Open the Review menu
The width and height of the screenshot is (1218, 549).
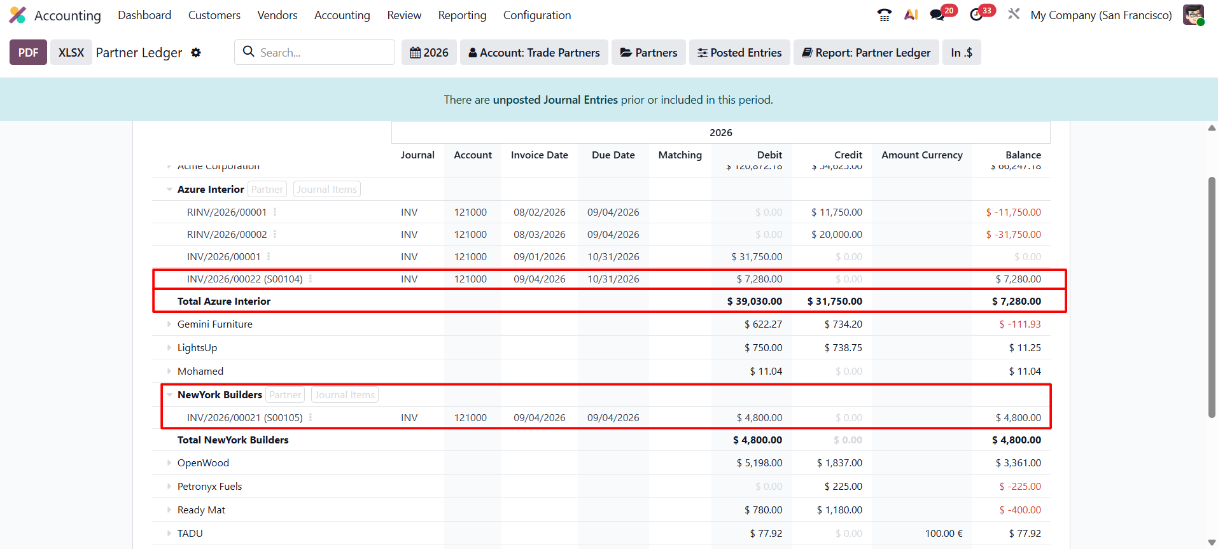click(x=404, y=15)
